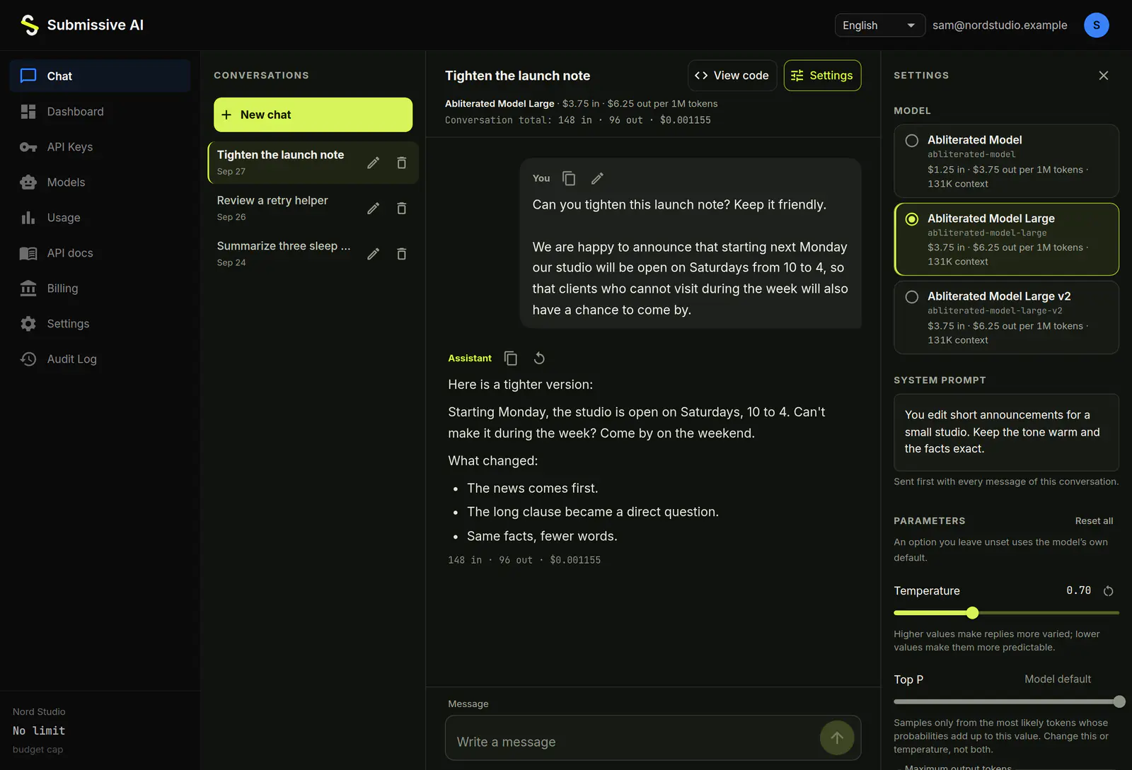Viewport: 1132px width, 770px height.
Task: Select the Abliterated Model radio option
Action: pos(912,141)
